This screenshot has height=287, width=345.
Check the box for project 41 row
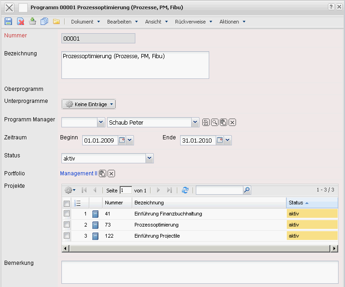tap(67, 214)
